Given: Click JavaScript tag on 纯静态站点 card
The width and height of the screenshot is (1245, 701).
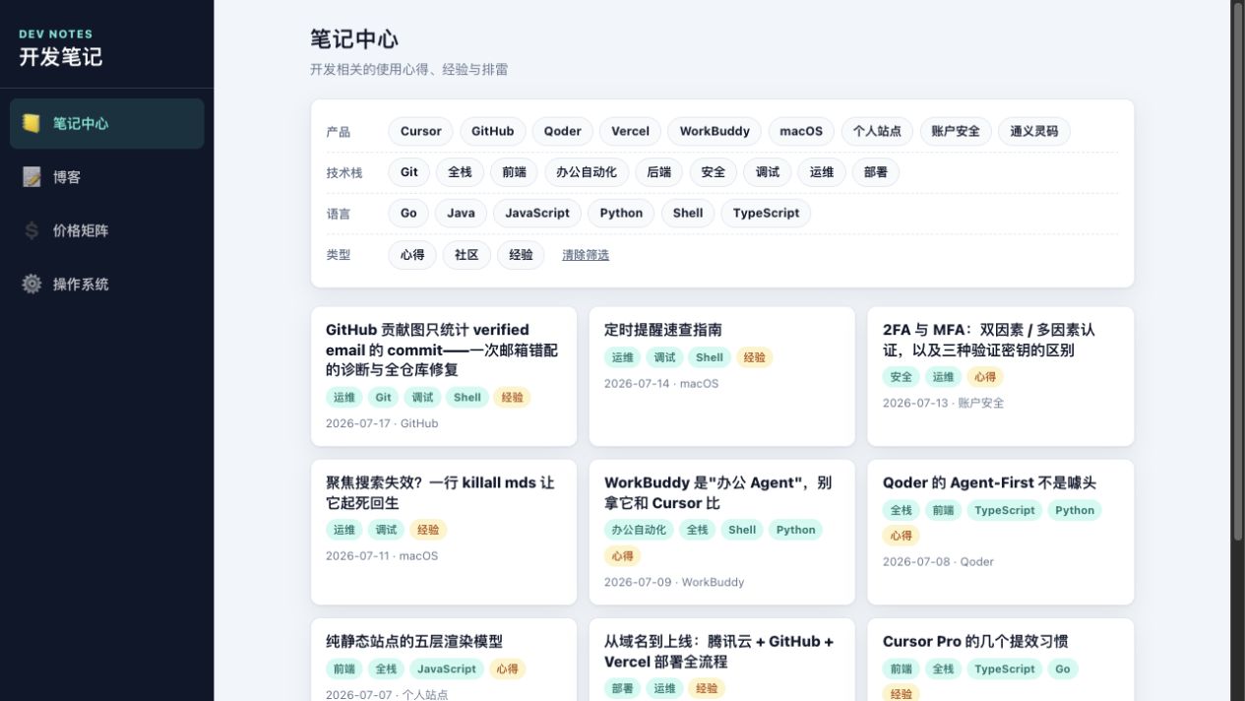Looking at the screenshot, I should pos(447,669).
